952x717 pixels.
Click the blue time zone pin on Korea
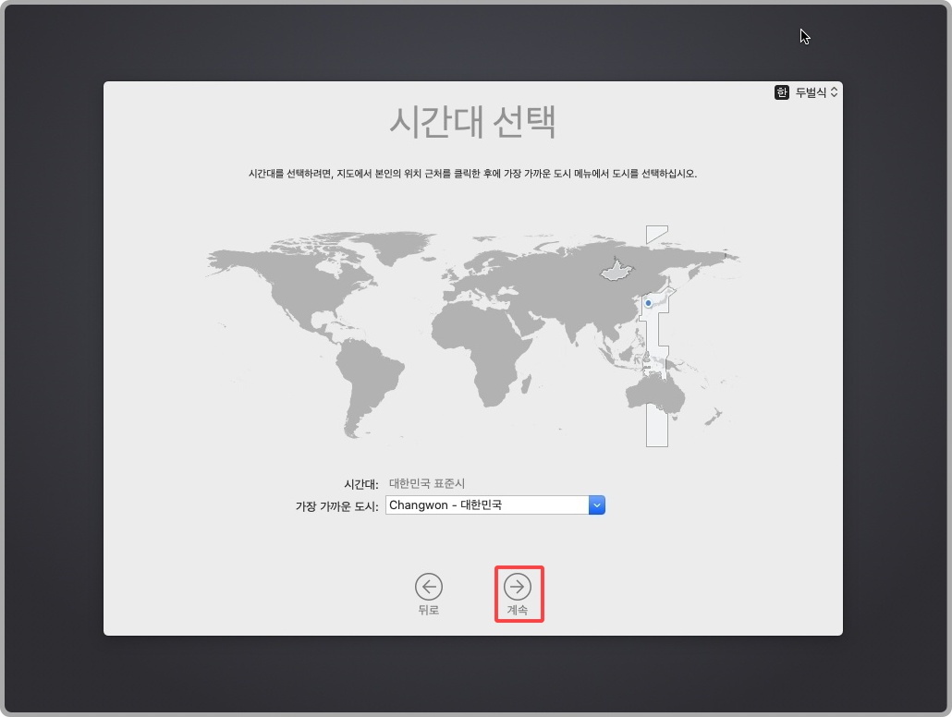[x=648, y=302]
